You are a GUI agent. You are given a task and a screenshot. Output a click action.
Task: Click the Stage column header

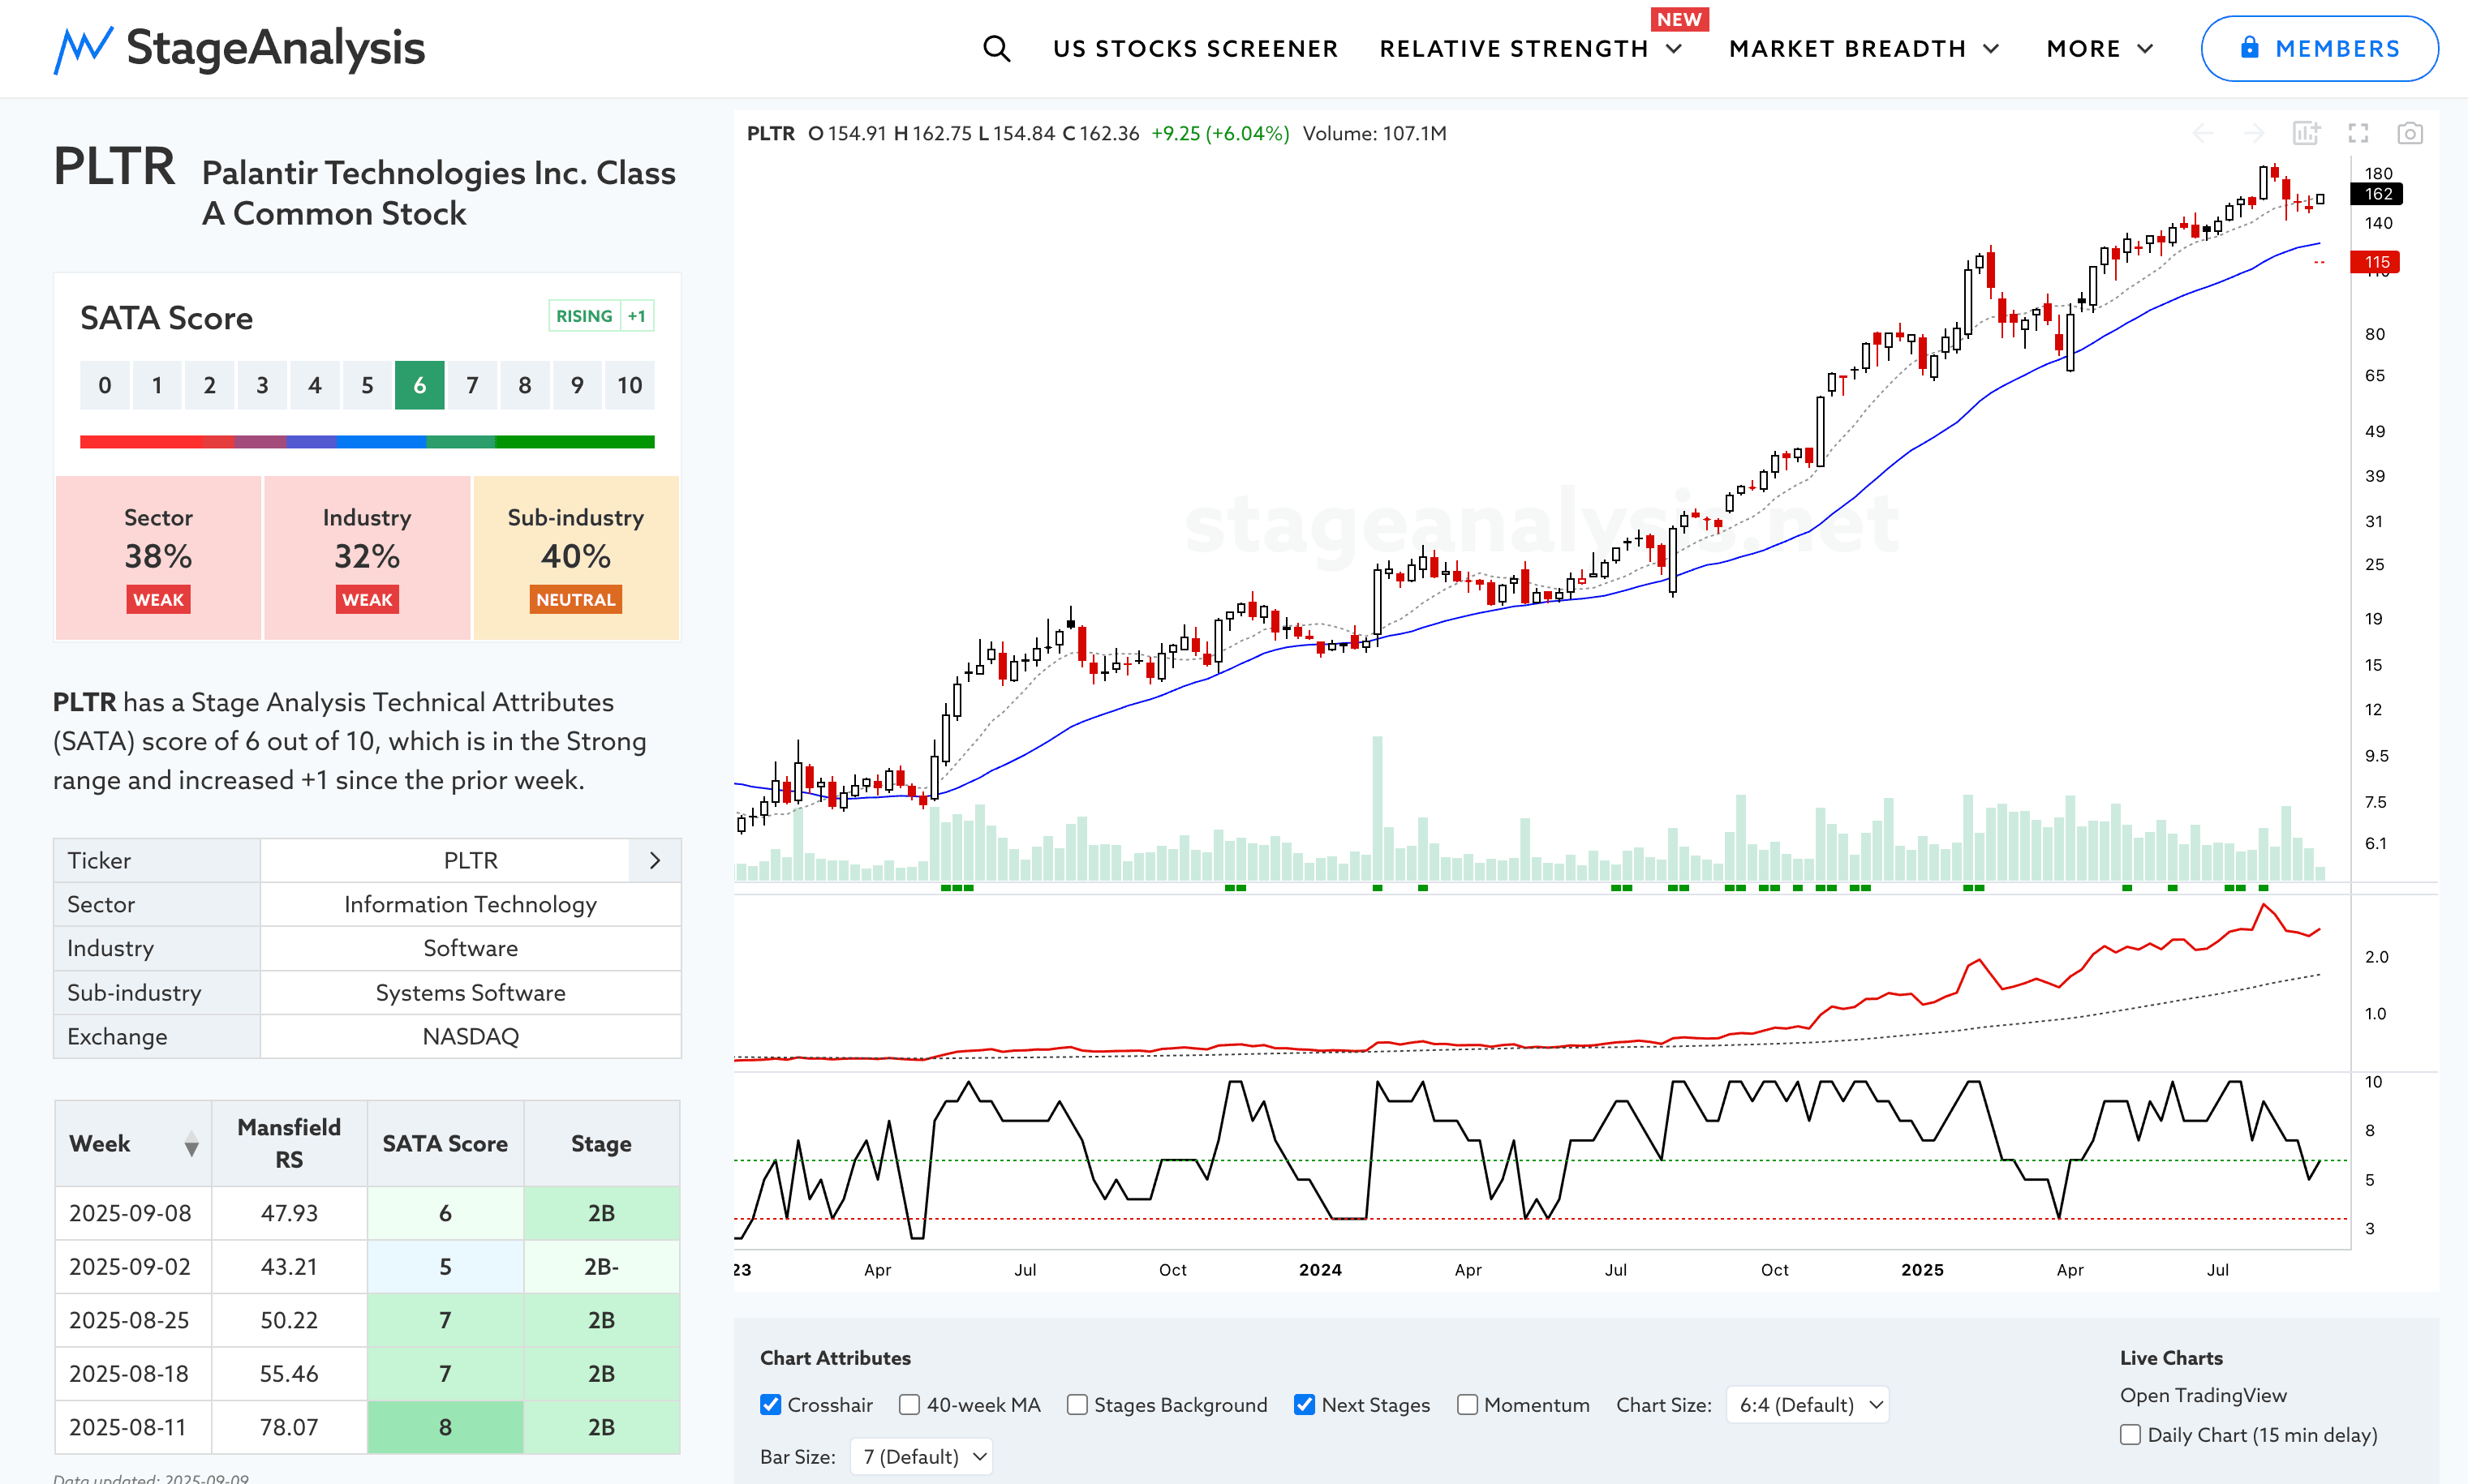pos(601,1143)
